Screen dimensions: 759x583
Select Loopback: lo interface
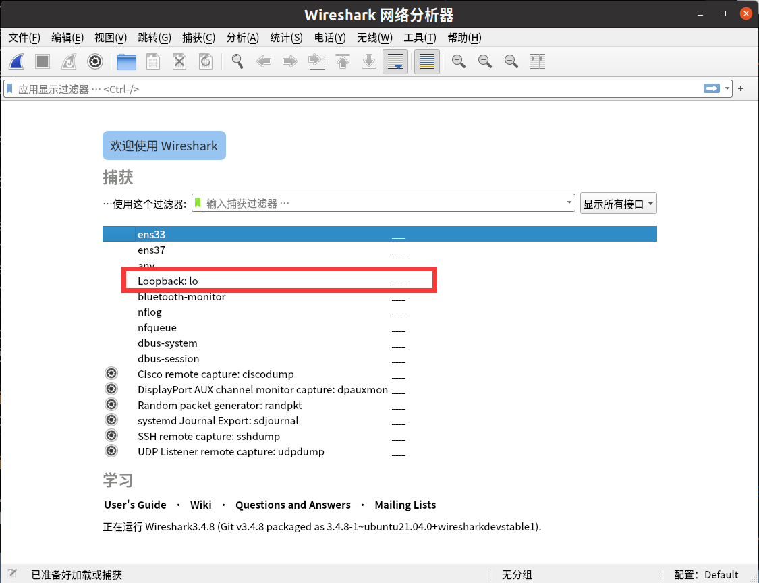pos(379,281)
